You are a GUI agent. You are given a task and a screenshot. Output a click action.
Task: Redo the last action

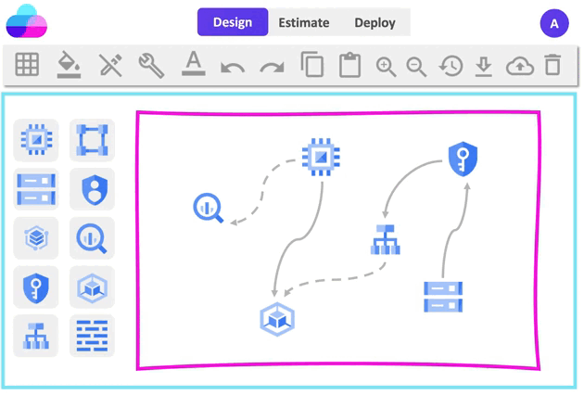(272, 68)
